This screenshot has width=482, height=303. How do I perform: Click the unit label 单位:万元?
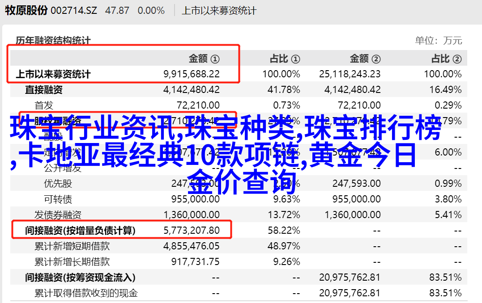pyautogui.click(x=438, y=41)
